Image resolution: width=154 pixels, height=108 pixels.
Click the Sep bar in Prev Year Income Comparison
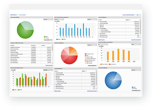pos(66,30)
